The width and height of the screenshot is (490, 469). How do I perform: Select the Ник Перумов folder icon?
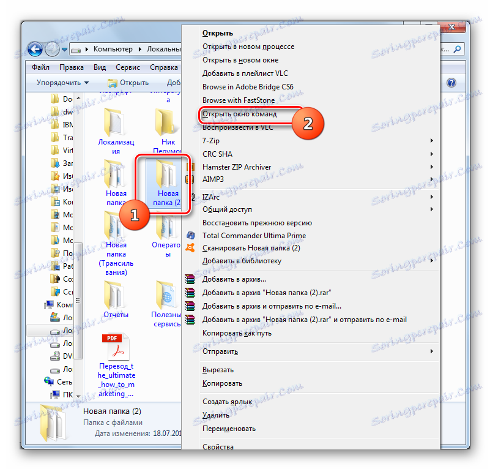point(166,122)
